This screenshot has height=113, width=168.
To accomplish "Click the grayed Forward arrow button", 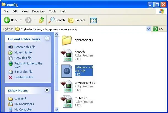I will tap(28, 20).
